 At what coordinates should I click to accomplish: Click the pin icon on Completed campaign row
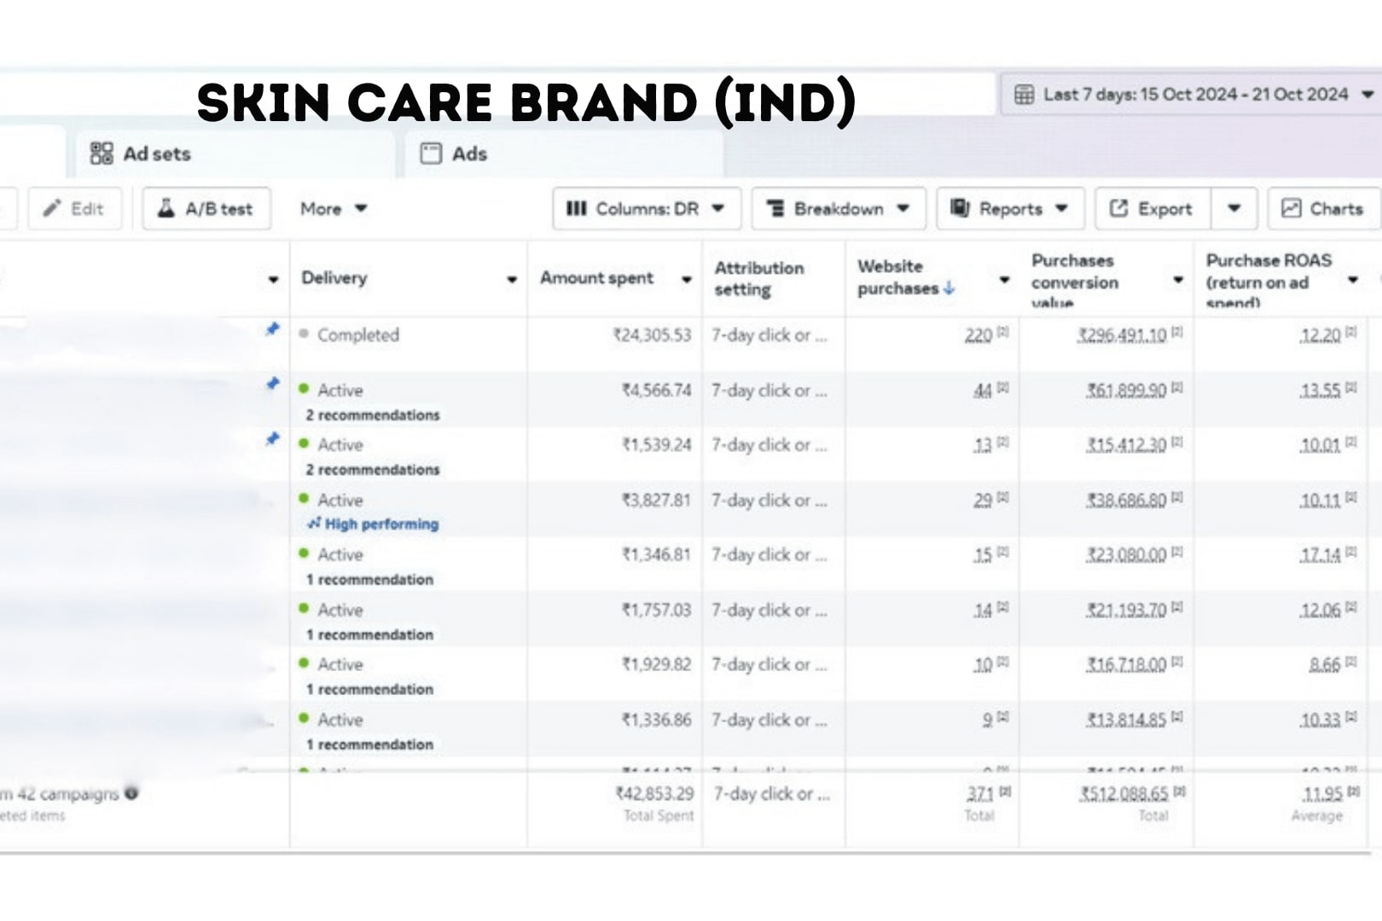pyautogui.click(x=272, y=329)
